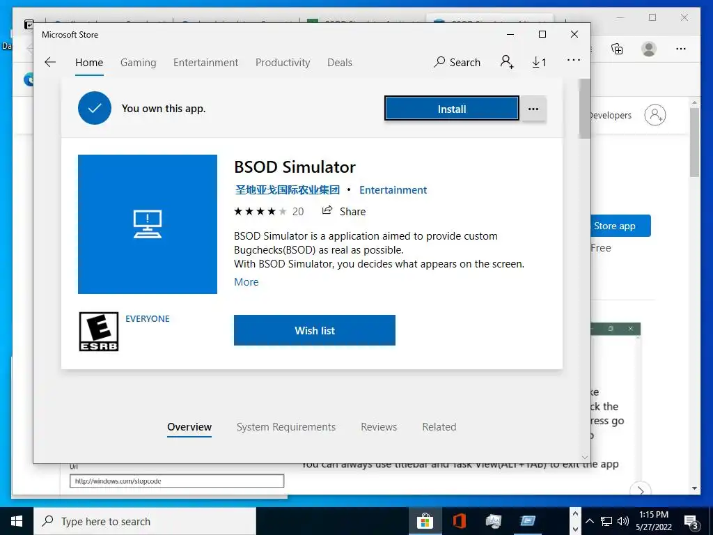
Task: Click the Store app button in browser
Action: click(x=620, y=226)
